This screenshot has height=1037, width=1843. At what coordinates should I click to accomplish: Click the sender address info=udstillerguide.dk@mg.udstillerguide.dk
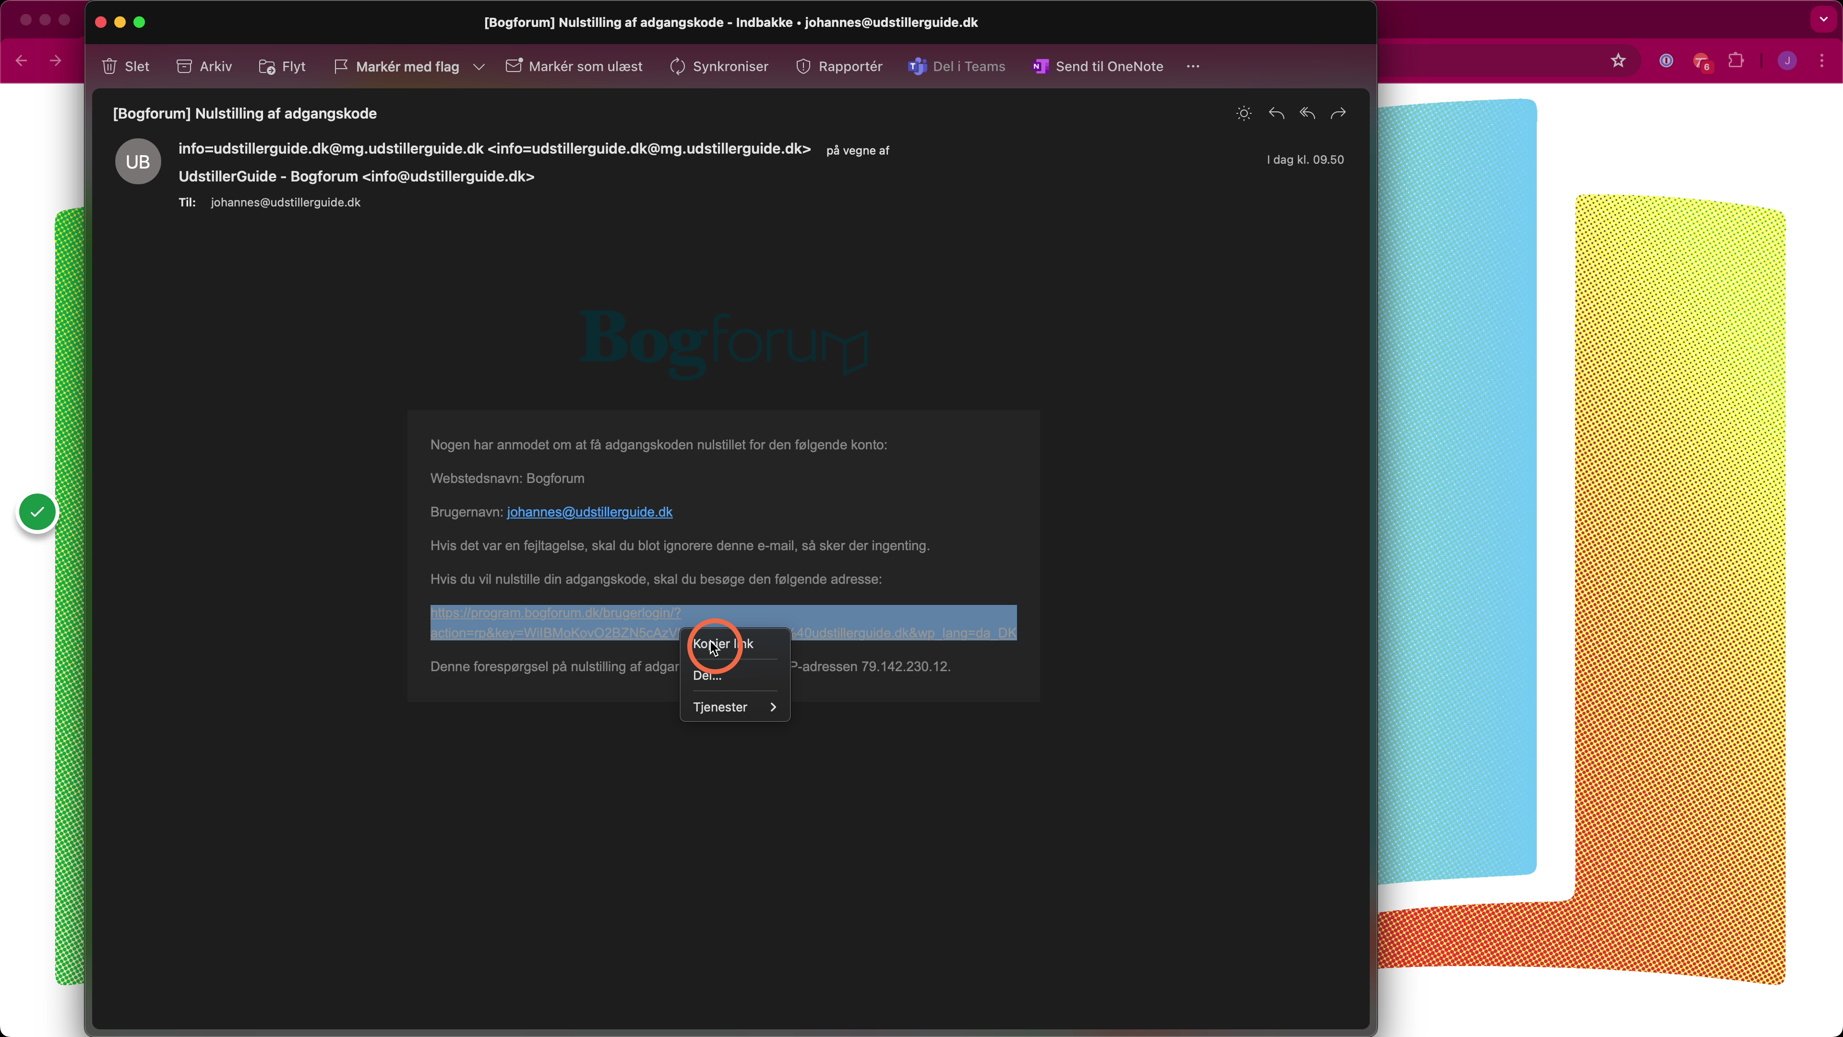(x=494, y=149)
